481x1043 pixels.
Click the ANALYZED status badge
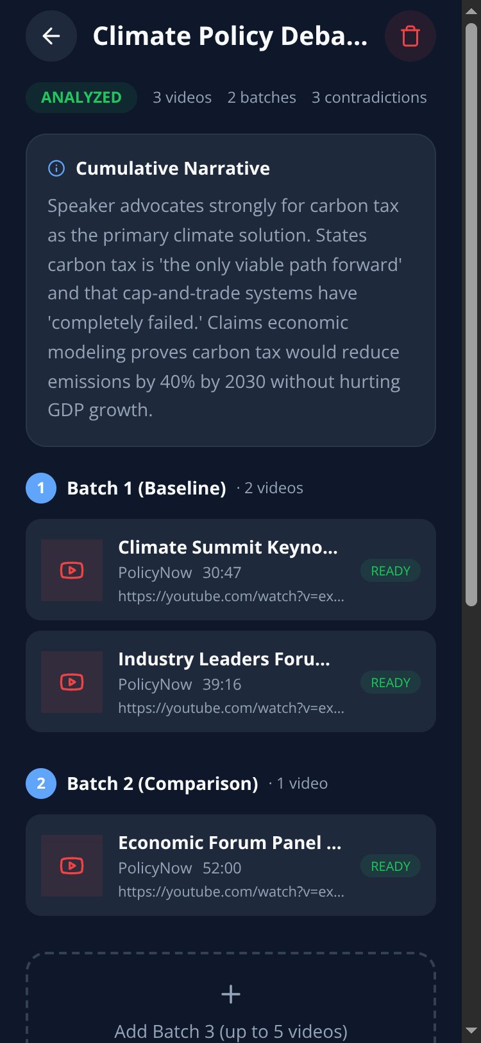[81, 98]
